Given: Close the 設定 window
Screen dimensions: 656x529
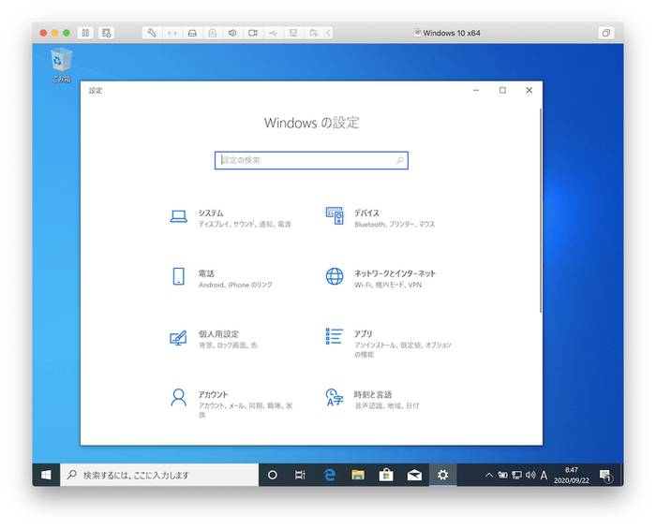Looking at the screenshot, I should click(529, 90).
